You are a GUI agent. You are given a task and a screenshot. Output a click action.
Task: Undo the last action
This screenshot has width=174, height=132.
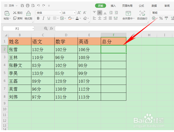(38, 5)
